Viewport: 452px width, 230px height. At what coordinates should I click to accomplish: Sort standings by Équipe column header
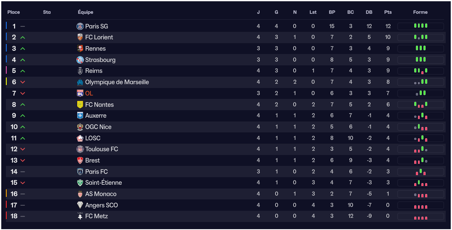click(x=86, y=12)
